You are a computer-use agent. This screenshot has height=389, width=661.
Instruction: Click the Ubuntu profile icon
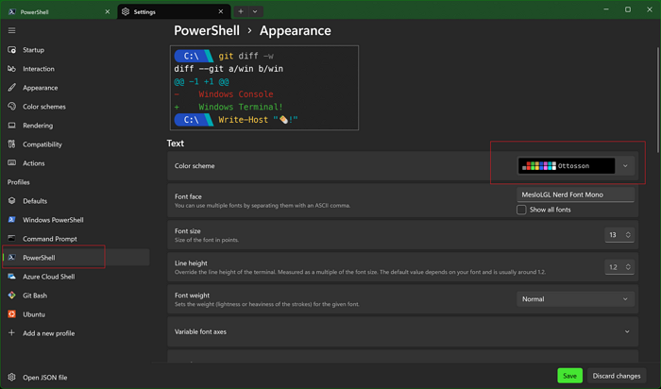(11, 314)
